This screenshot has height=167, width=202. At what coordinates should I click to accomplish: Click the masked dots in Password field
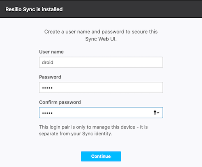pyautogui.click(x=47, y=88)
